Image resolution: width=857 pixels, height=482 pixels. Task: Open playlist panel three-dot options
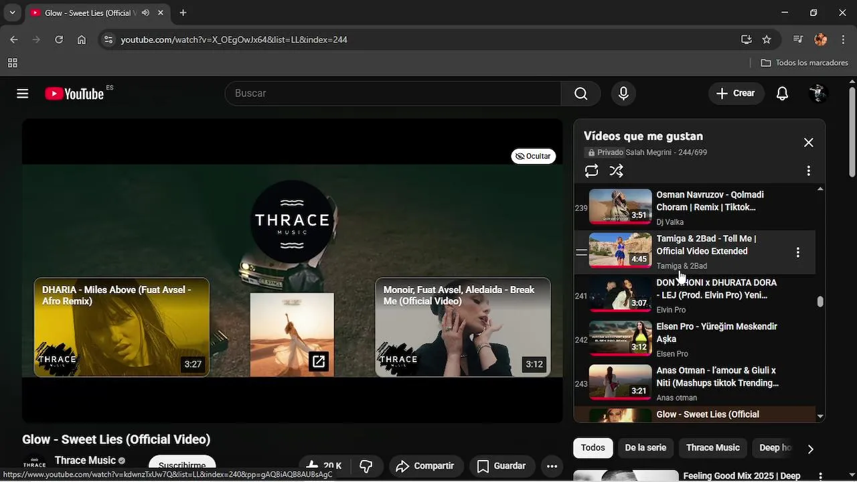(x=808, y=171)
